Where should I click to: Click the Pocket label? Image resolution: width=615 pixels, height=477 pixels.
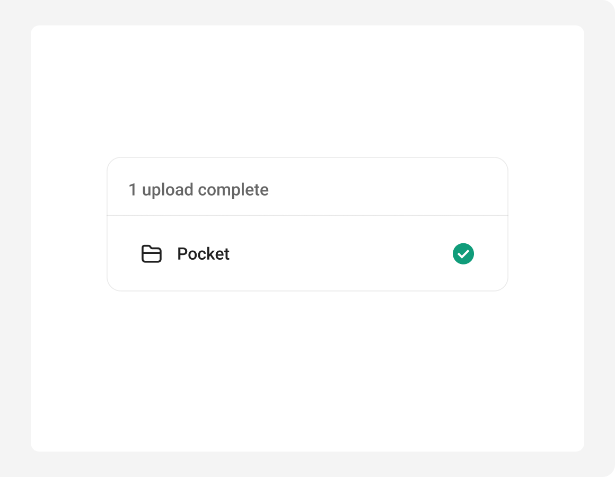click(204, 254)
